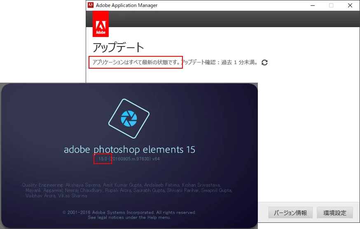Maximize the Adobe Application Manager window
360x229 pixels.
click(x=331, y=5)
